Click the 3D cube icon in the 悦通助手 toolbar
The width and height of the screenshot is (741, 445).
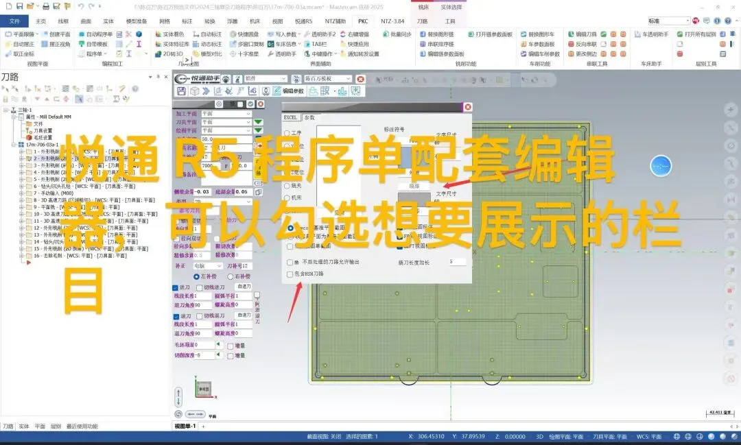click(194, 91)
